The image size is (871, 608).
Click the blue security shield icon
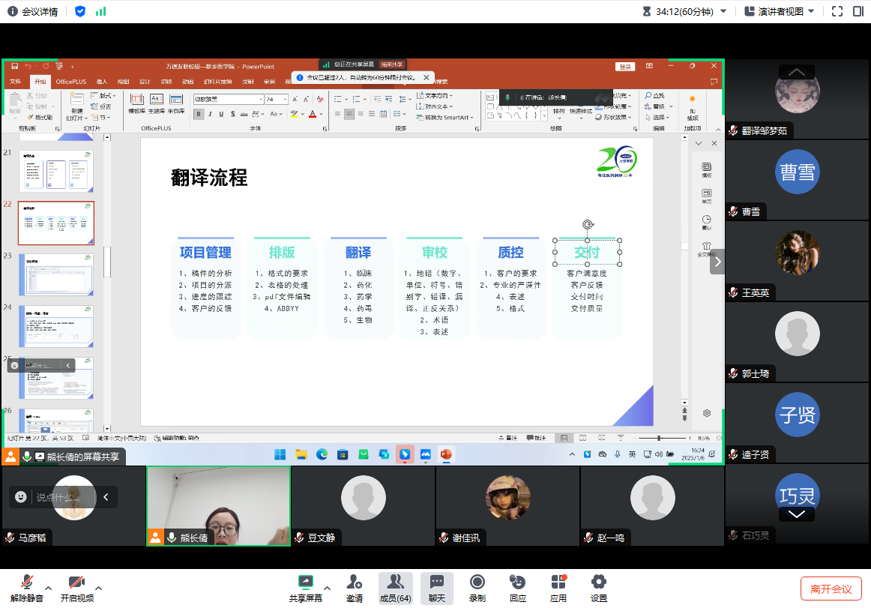point(80,11)
